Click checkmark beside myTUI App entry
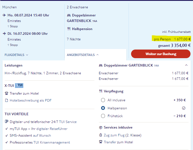Image resolution: width=193 pixels, height=150 pixels. pyautogui.click(x=6, y=129)
